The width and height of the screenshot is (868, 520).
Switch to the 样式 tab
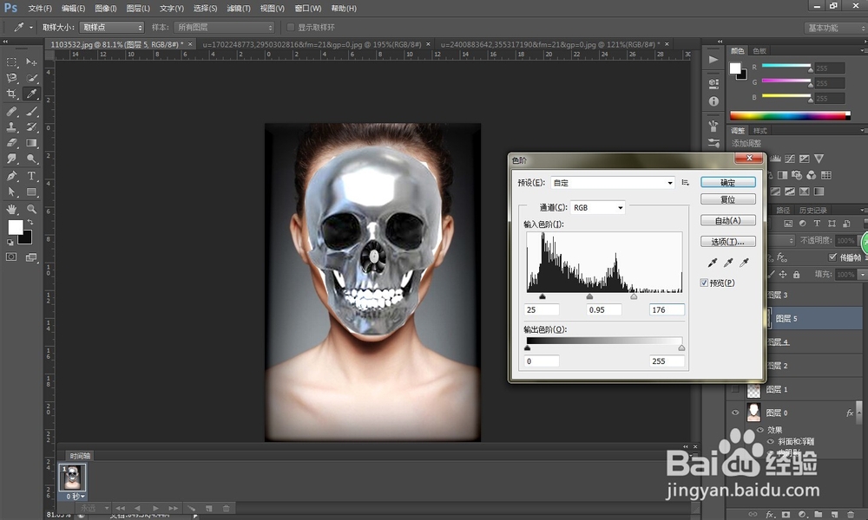[760, 130]
